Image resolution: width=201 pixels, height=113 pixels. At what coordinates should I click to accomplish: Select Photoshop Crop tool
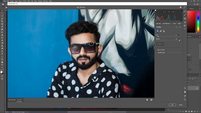[2, 21]
